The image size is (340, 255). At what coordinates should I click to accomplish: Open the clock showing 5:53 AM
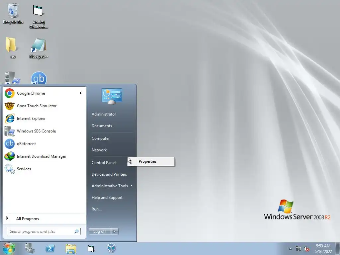[323, 249]
